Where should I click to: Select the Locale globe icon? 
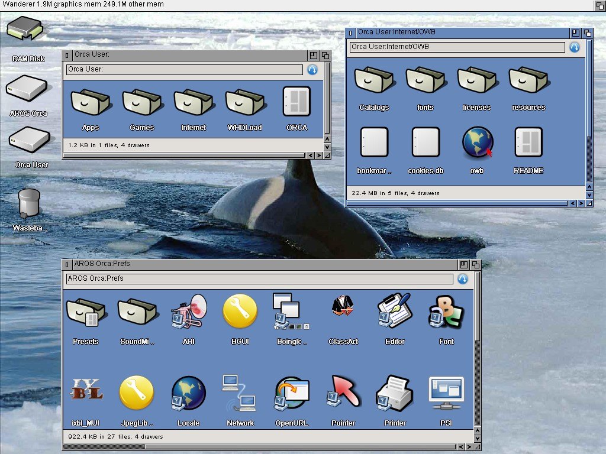pos(188,393)
